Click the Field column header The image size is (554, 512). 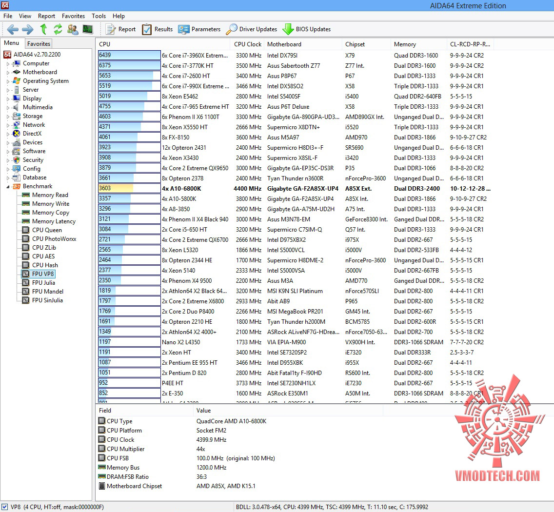145,410
